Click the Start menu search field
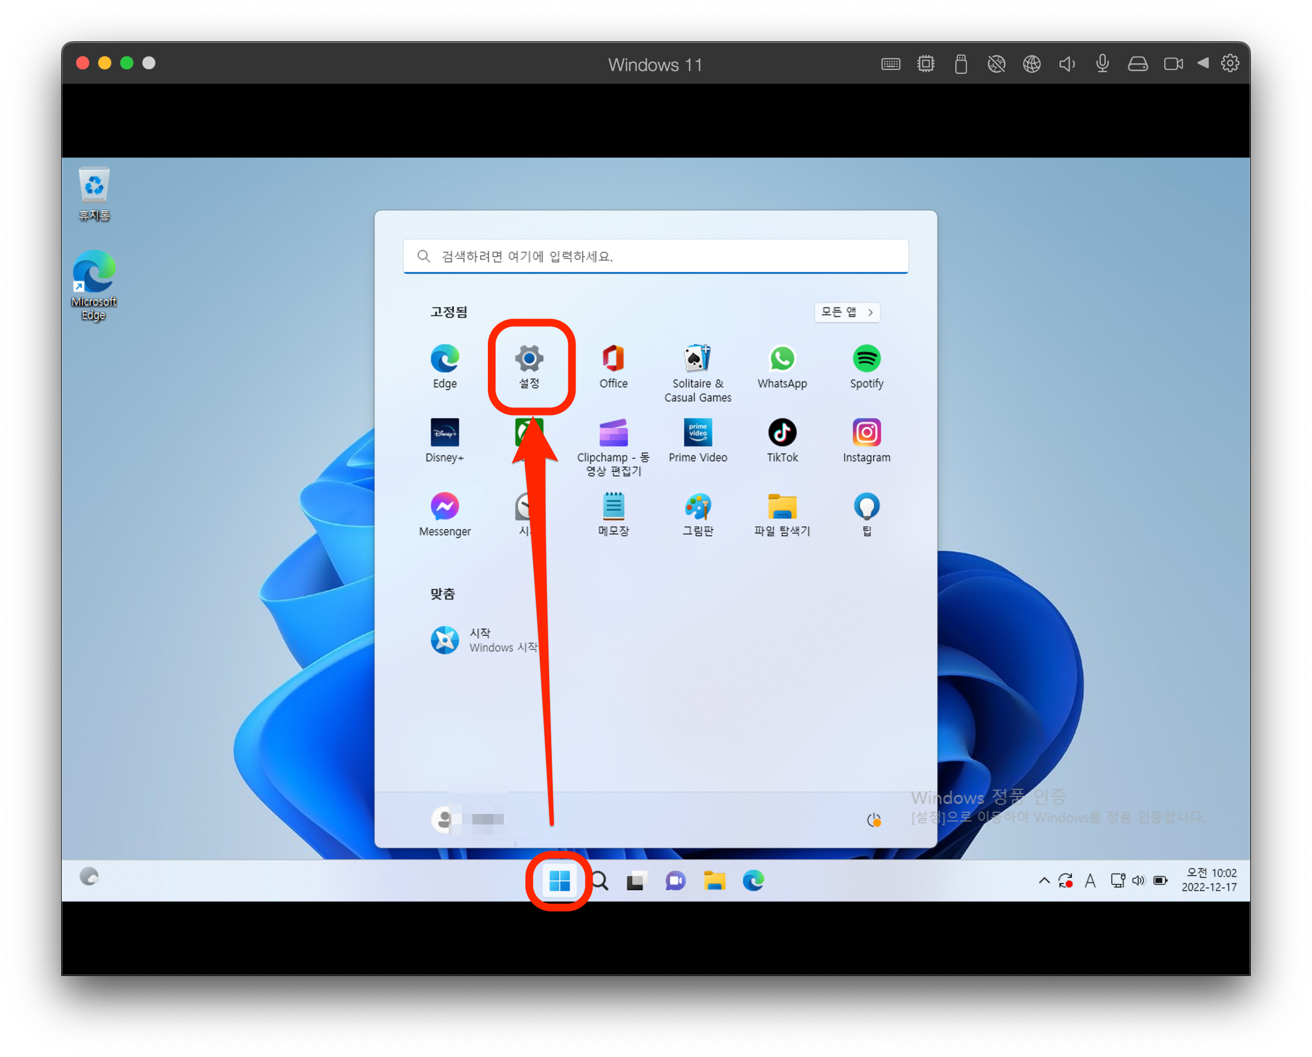The image size is (1312, 1057). (x=655, y=256)
